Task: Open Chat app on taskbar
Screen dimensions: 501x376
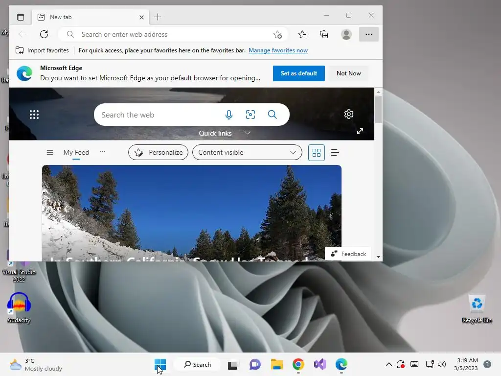Action: tap(254, 364)
